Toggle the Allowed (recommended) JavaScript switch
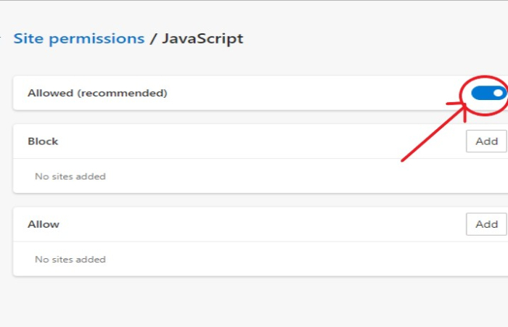The height and width of the screenshot is (327, 508). click(488, 93)
